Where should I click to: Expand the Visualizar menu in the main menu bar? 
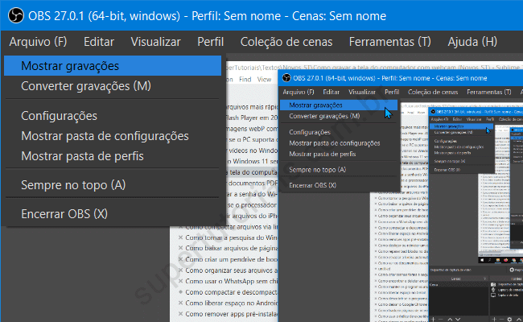coord(155,42)
